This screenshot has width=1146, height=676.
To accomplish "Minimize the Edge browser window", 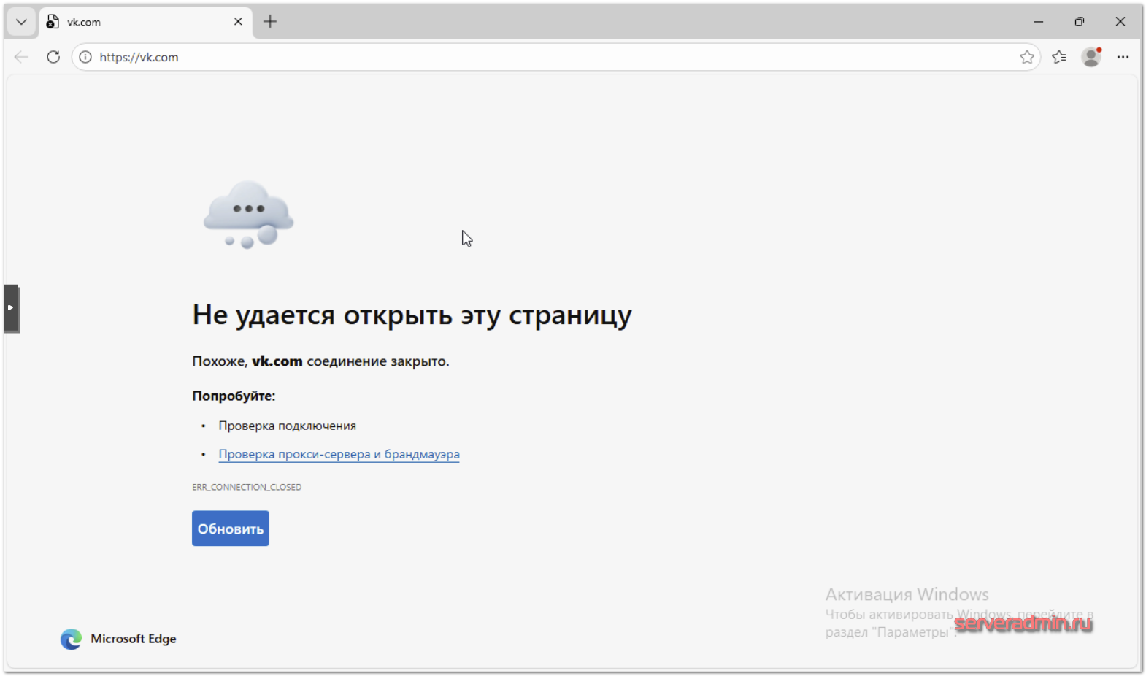I will (x=1039, y=22).
